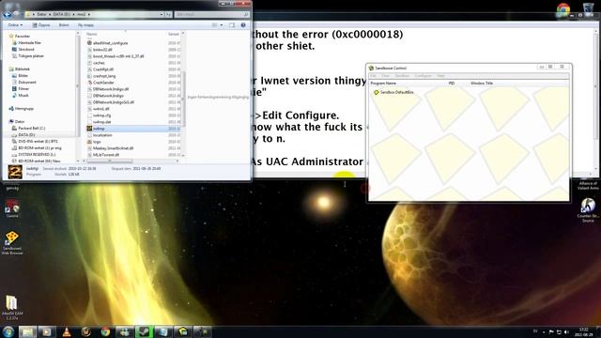The height and width of the screenshot is (338, 601).
Task: Select CrashRpt.dll in file list
Action: click(100, 69)
